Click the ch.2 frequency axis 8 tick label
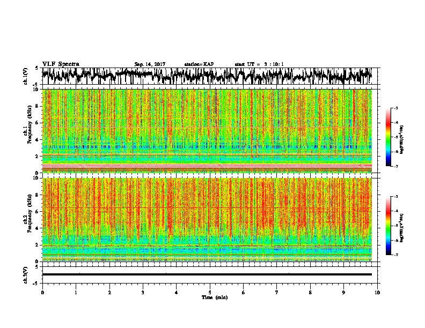 37,195
